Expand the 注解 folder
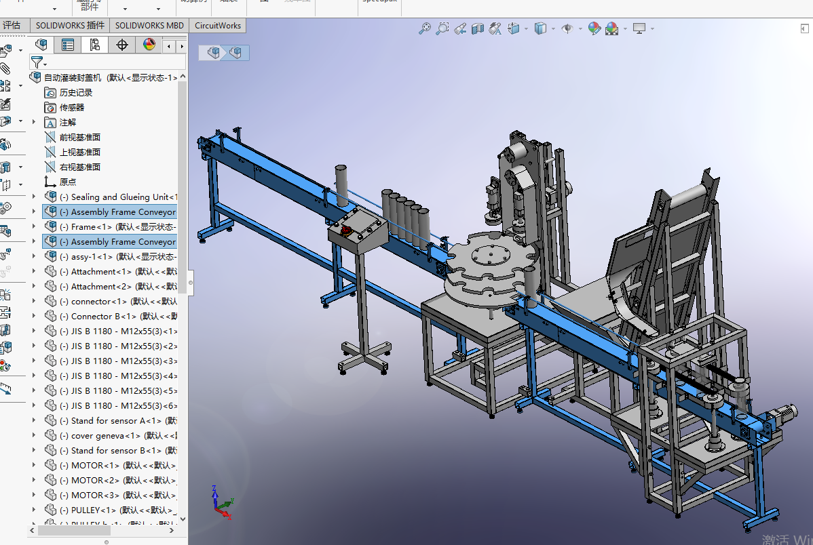 [34, 122]
